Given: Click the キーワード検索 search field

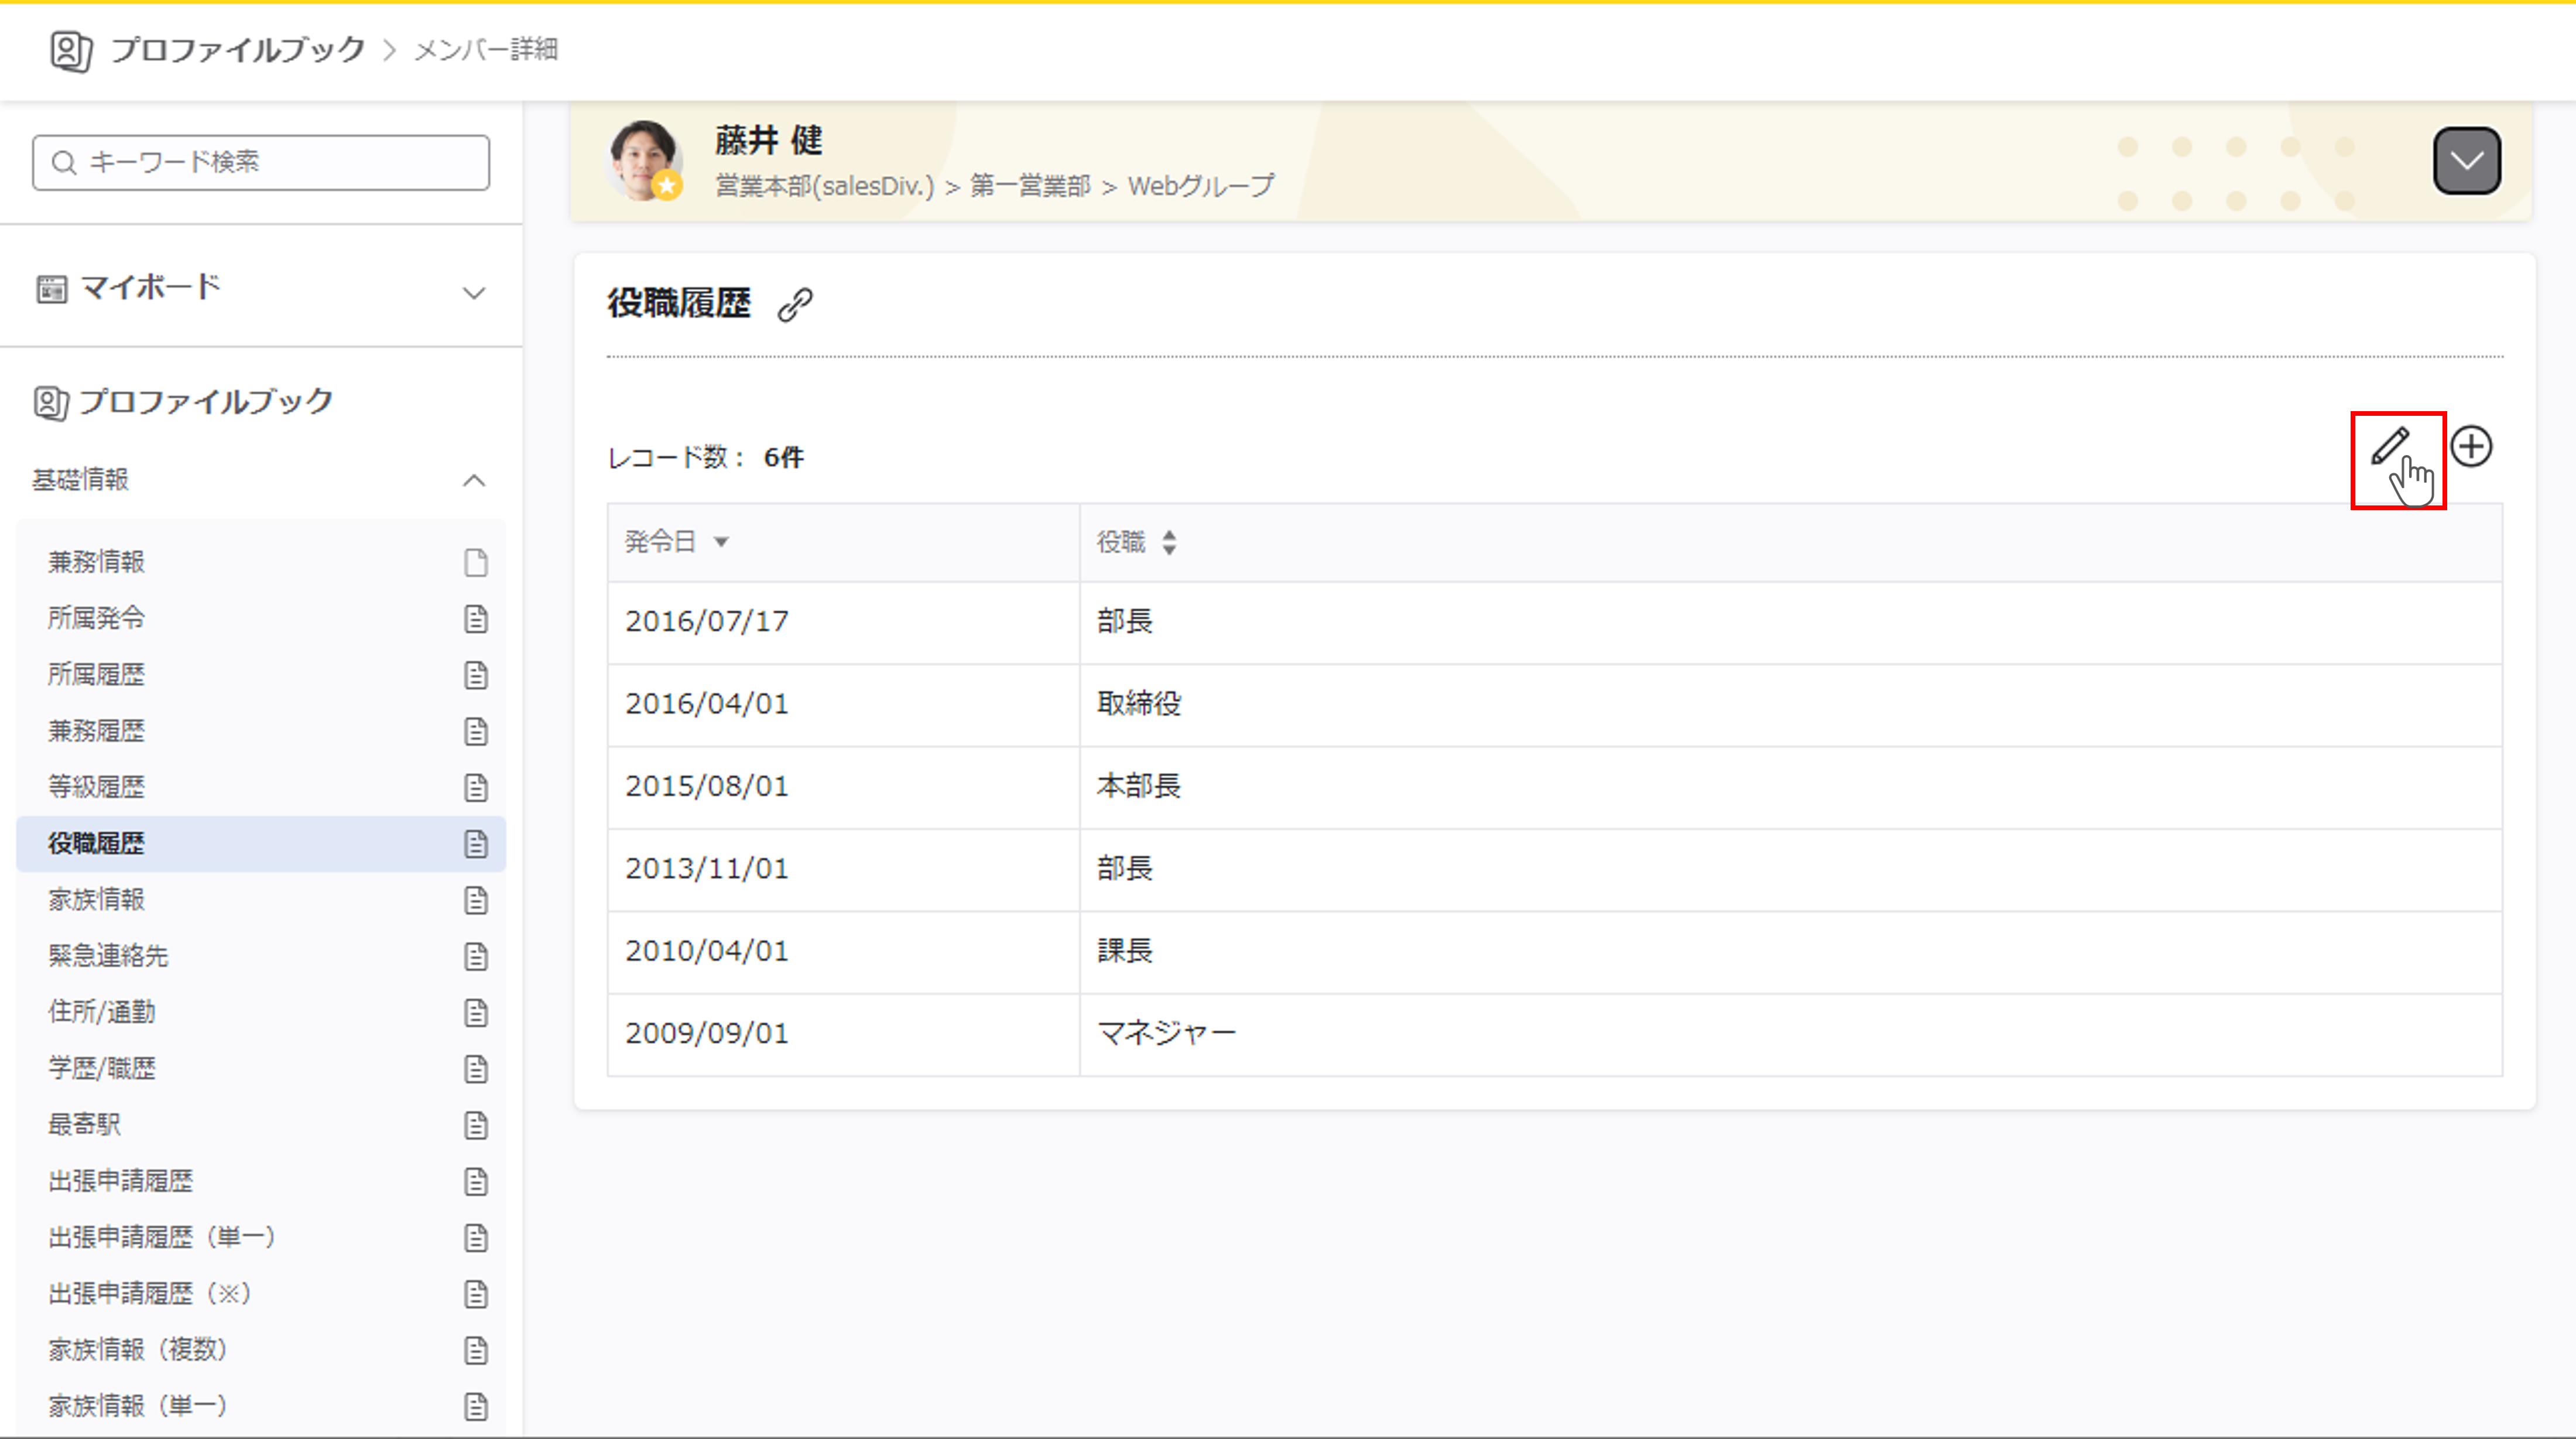Looking at the screenshot, I should coord(261,162).
